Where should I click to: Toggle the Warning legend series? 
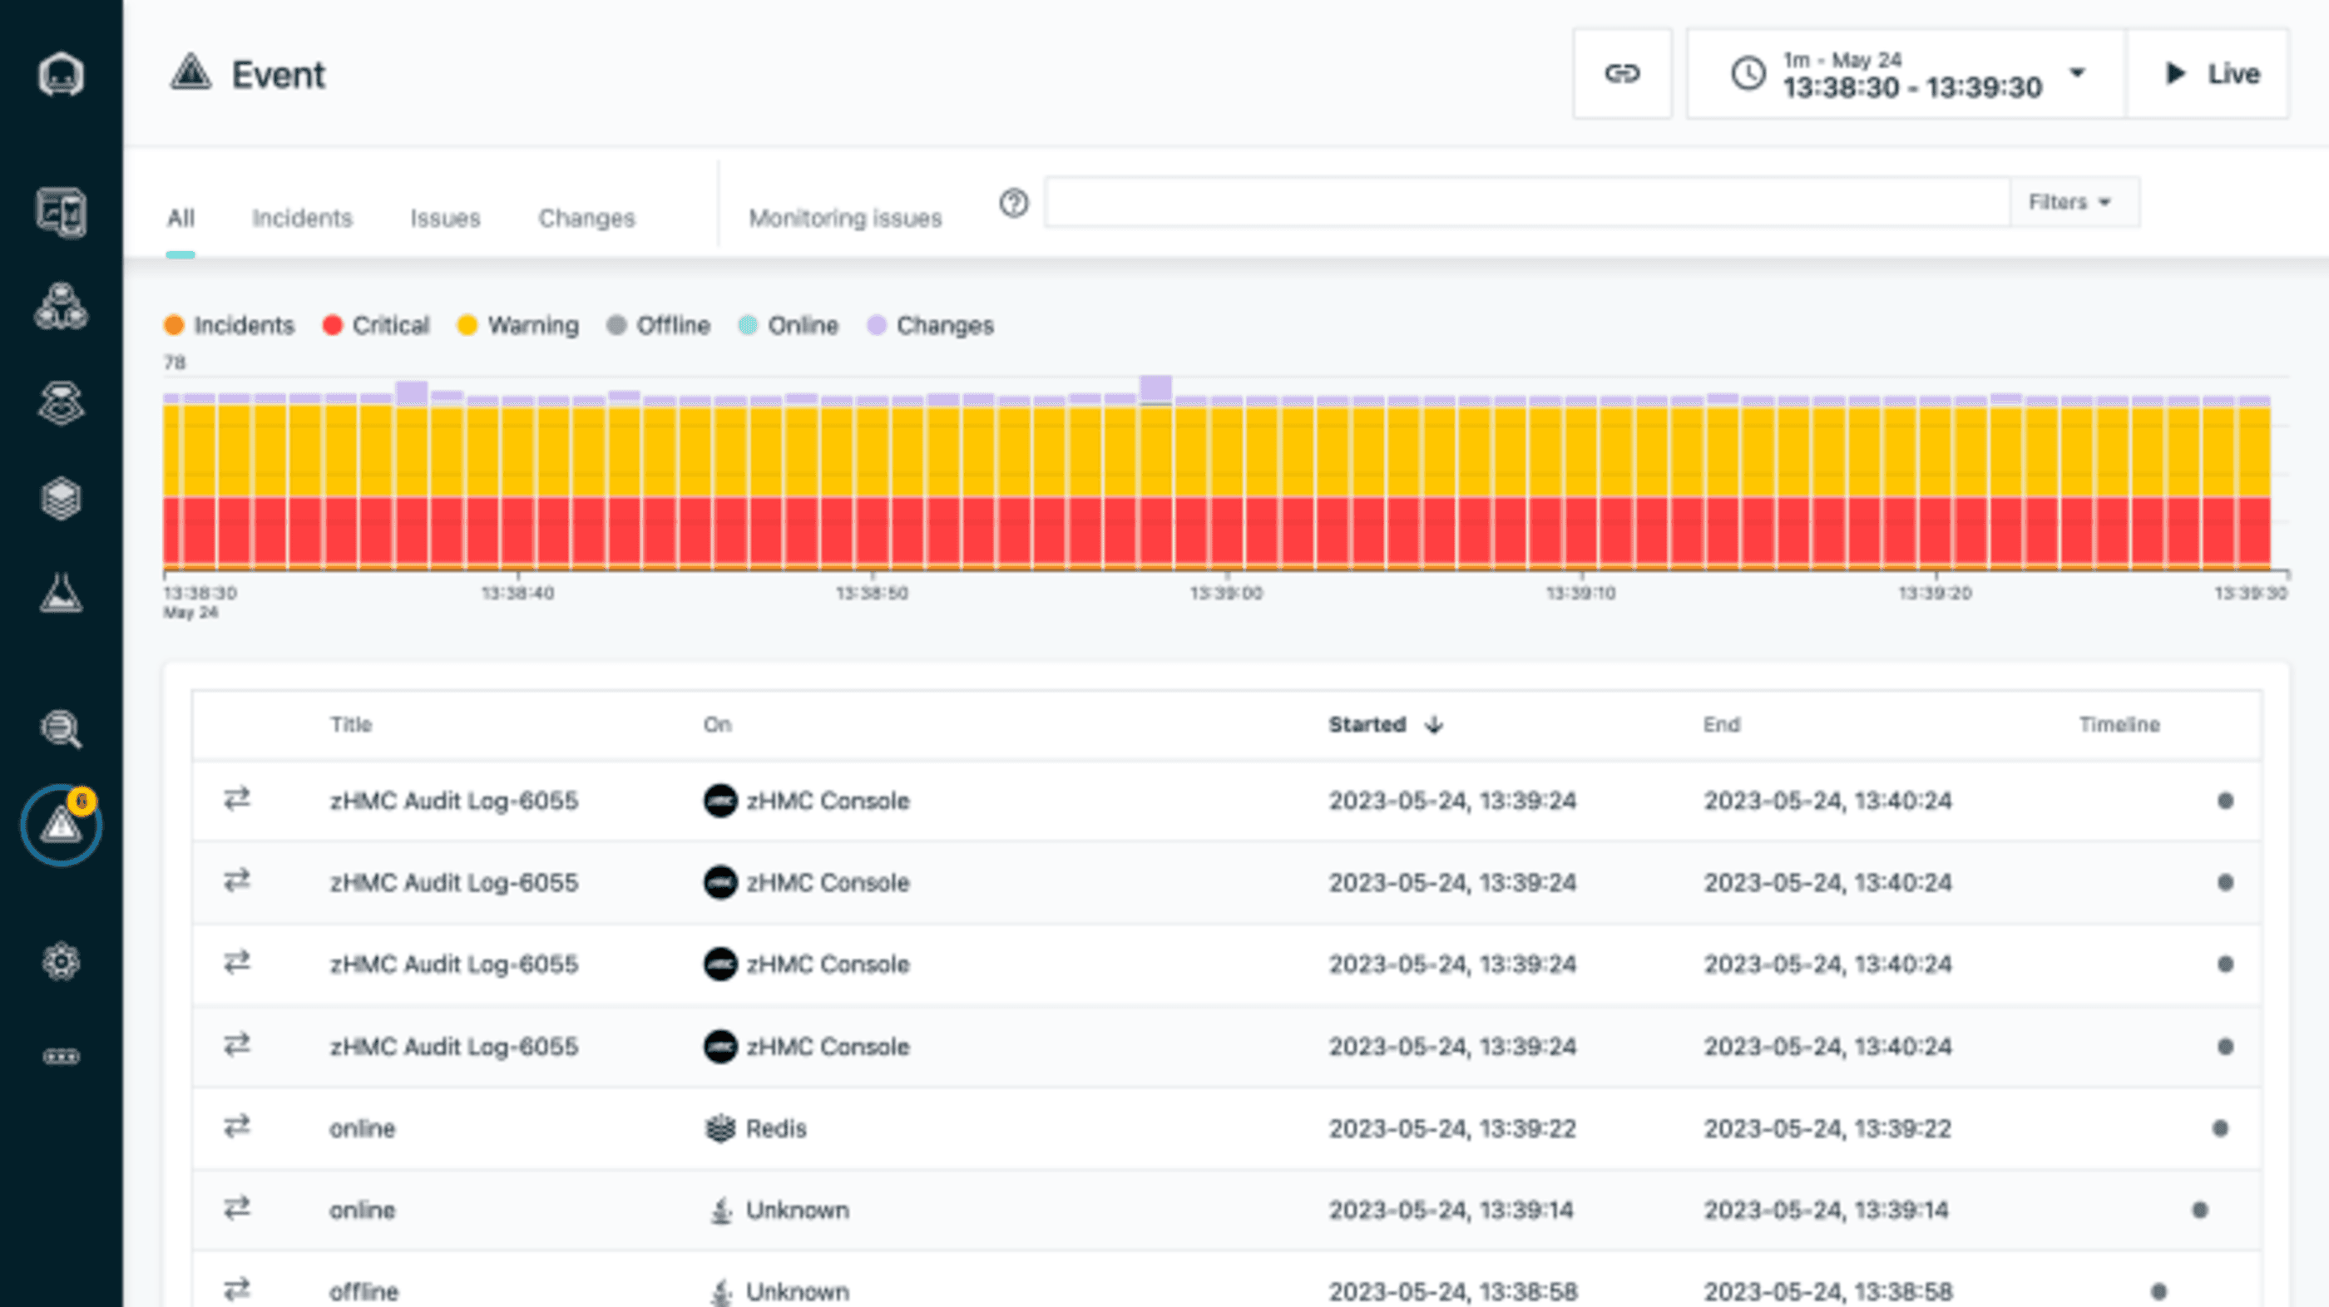518,325
